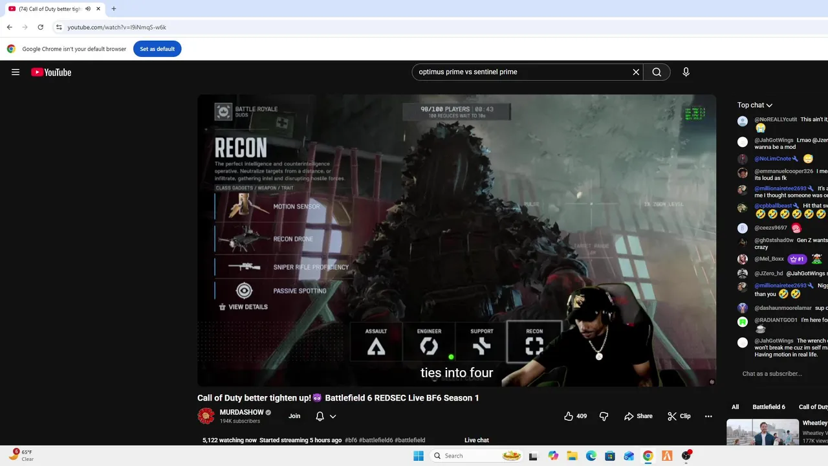Select the All filter chip
828x466 pixels.
[x=735, y=406]
